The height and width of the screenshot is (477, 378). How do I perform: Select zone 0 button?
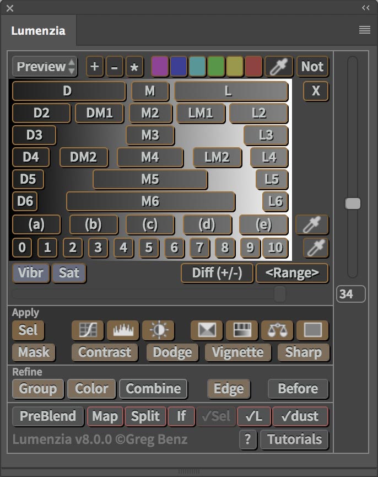[x=22, y=247]
